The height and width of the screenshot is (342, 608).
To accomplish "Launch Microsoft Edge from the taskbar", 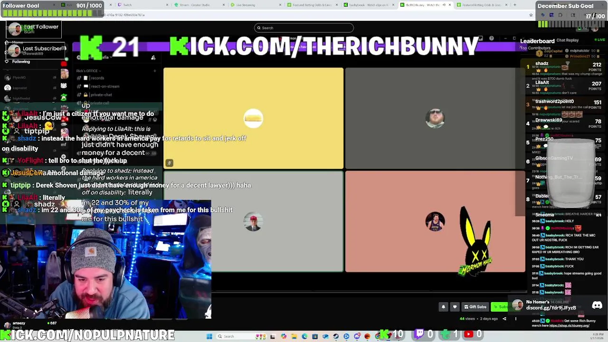I will 304,336.
